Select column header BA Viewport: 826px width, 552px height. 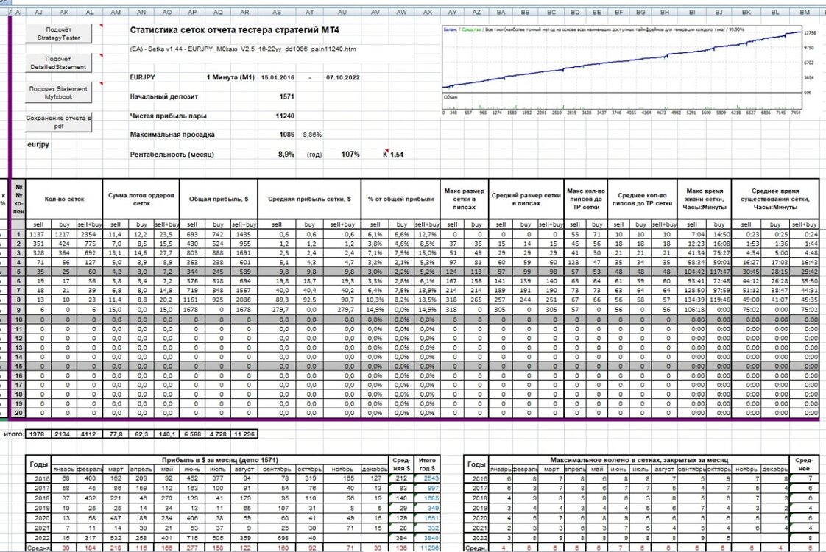[x=501, y=12]
